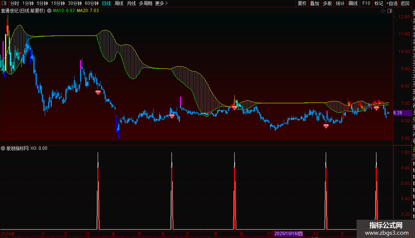Select the 1分钟 period tab
The image size is (415, 238).
(x=28, y=3)
